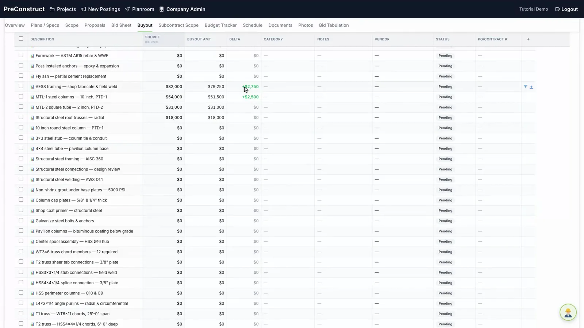The width and height of the screenshot is (584, 328).
Task: Check the AESS framing row checkbox
Action: tap(21, 86)
